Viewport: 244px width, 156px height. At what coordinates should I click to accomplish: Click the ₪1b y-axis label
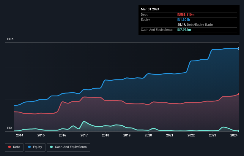coord(10,39)
